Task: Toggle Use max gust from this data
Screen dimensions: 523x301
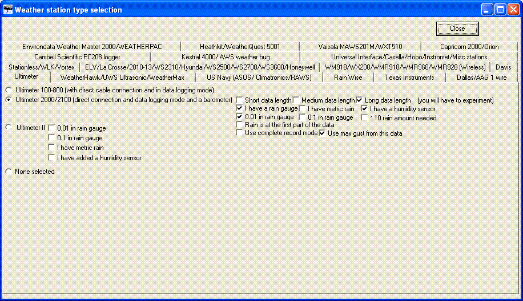Action: coord(322,133)
